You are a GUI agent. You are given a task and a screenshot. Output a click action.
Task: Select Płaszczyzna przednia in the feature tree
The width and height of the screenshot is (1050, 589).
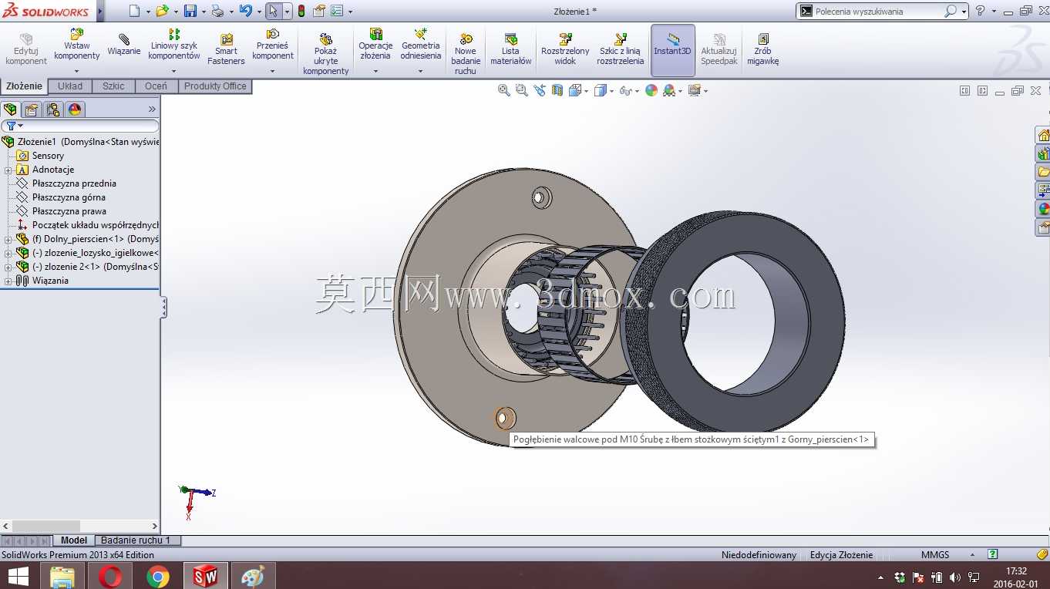coord(74,183)
